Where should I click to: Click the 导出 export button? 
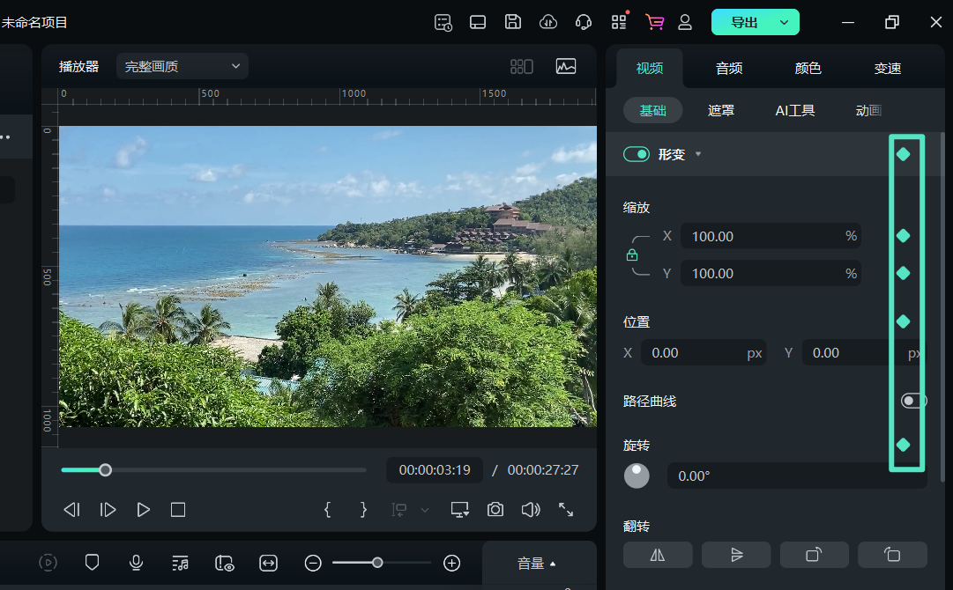point(744,22)
